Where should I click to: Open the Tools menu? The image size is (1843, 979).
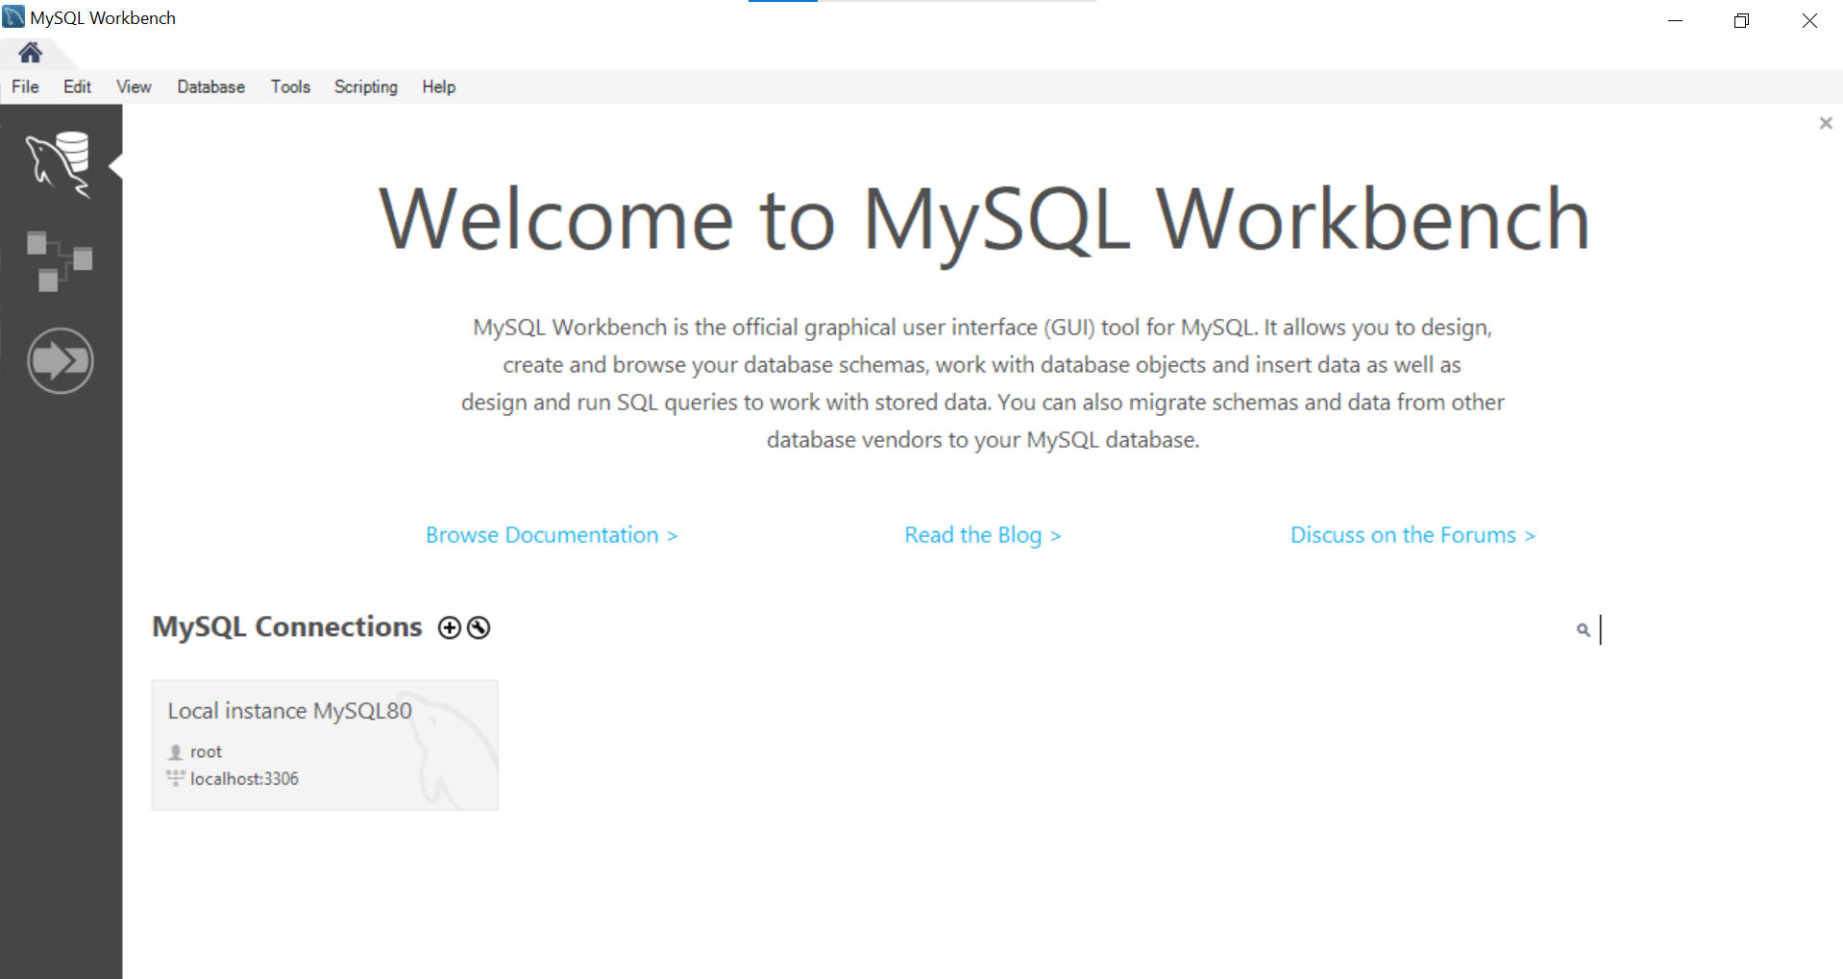click(290, 86)
